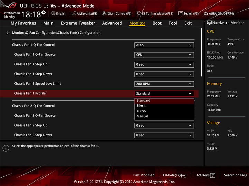This screenshot has width=249, height=186.
Task: Click the info icon beside help text
Action: [6, 148]
